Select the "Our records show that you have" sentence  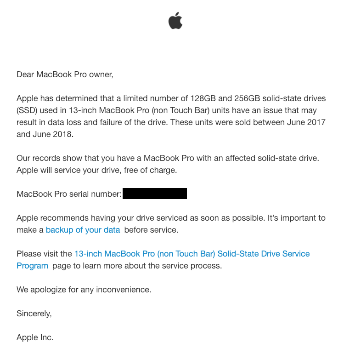point(168,158)
